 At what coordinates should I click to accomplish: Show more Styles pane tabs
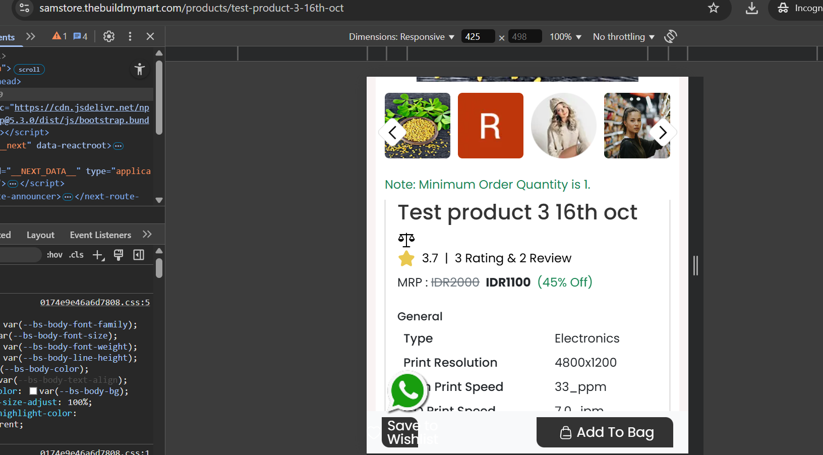[147, 234]
